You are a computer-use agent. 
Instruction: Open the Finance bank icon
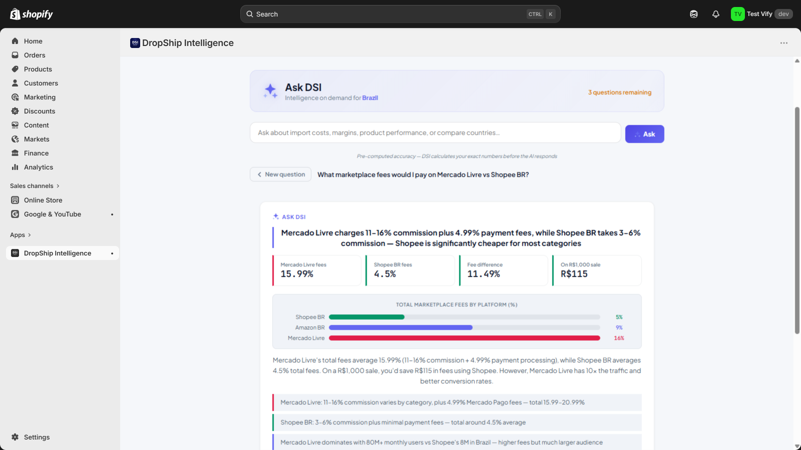click(15, 153)
